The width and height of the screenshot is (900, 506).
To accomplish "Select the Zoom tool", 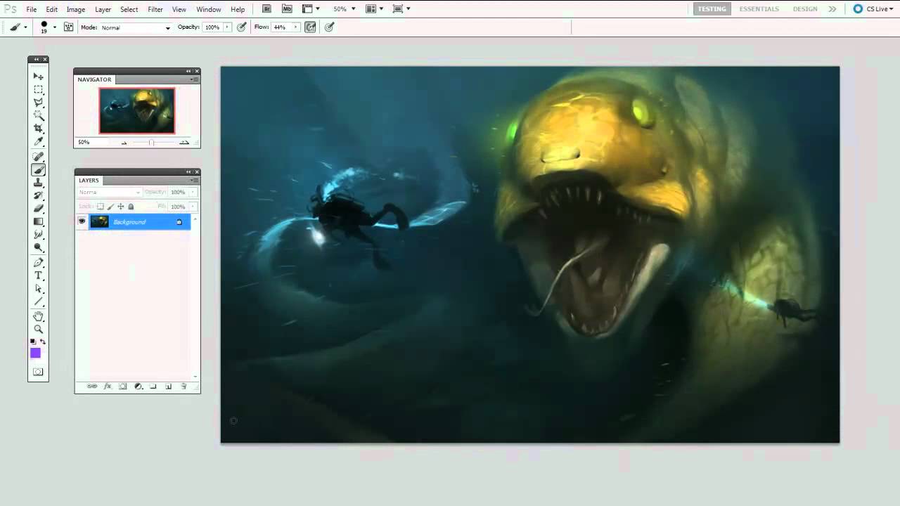I will pos(39,329).
